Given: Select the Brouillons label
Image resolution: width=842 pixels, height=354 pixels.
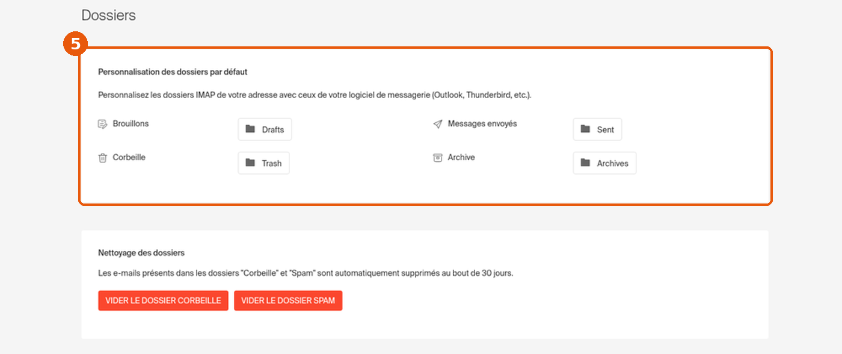Looking at the screenshot, I should click(x=131, y=123).
